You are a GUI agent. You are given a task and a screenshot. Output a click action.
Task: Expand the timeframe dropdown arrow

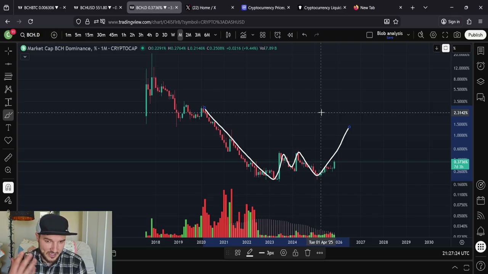tap(215, 35)
